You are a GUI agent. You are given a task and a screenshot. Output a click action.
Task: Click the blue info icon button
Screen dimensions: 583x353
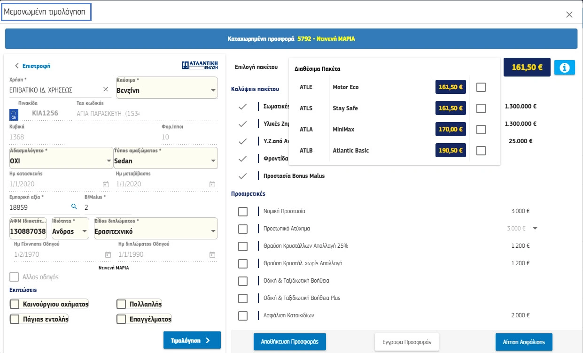coord(565,68)
